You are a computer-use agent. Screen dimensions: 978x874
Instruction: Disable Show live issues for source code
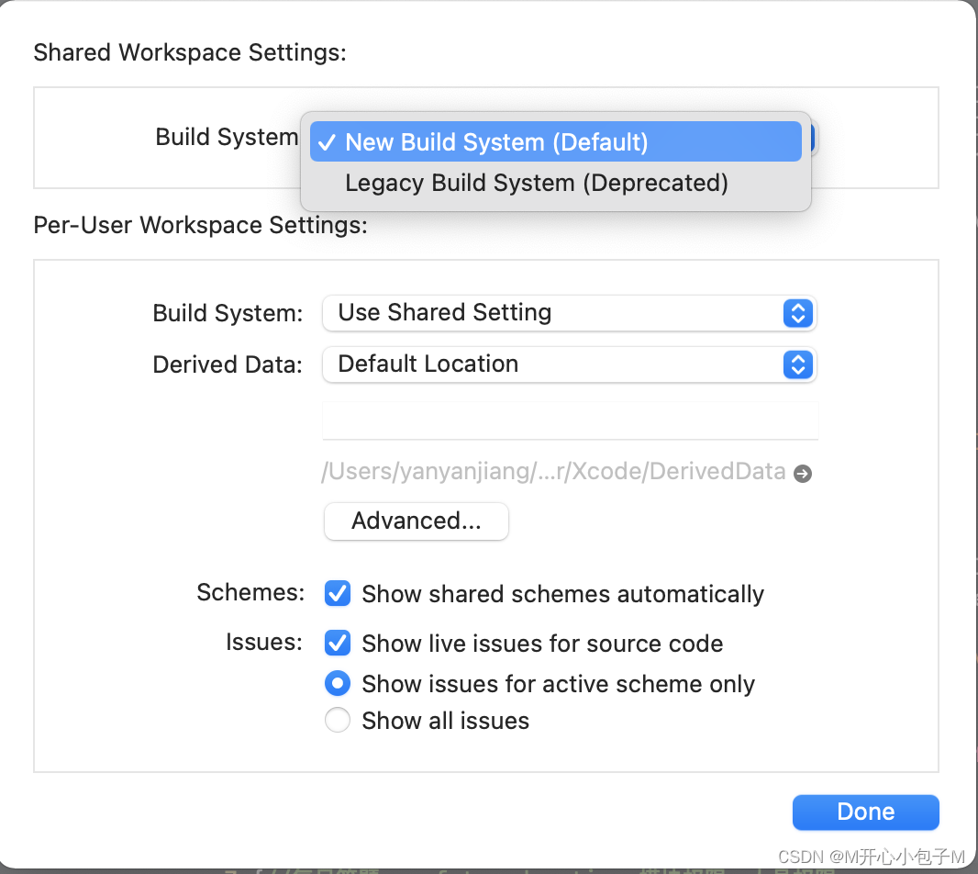[x=337, y=643]
